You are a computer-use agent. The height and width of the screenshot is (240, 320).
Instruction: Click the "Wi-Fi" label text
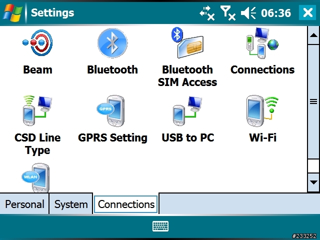pos(262,137)
